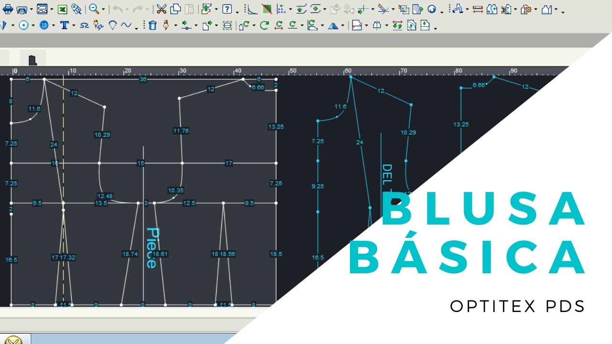Open the zoom tool dropdown arrow
This screenshot has height=344, width=612.
(x=103, y=10)
